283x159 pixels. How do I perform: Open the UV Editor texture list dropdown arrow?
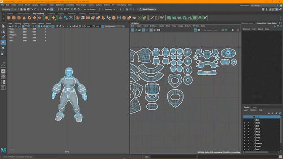(x=202, y=30)
